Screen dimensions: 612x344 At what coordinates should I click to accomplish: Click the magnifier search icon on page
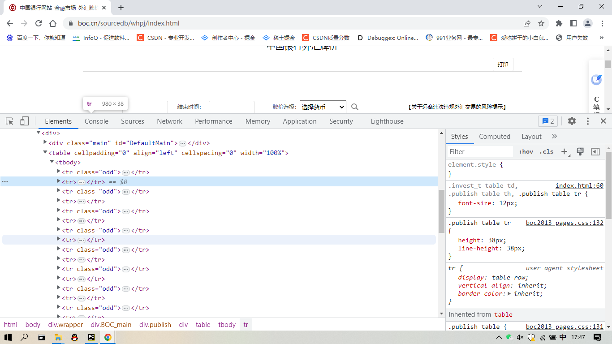pyautogui.click(x=355, y=107)
